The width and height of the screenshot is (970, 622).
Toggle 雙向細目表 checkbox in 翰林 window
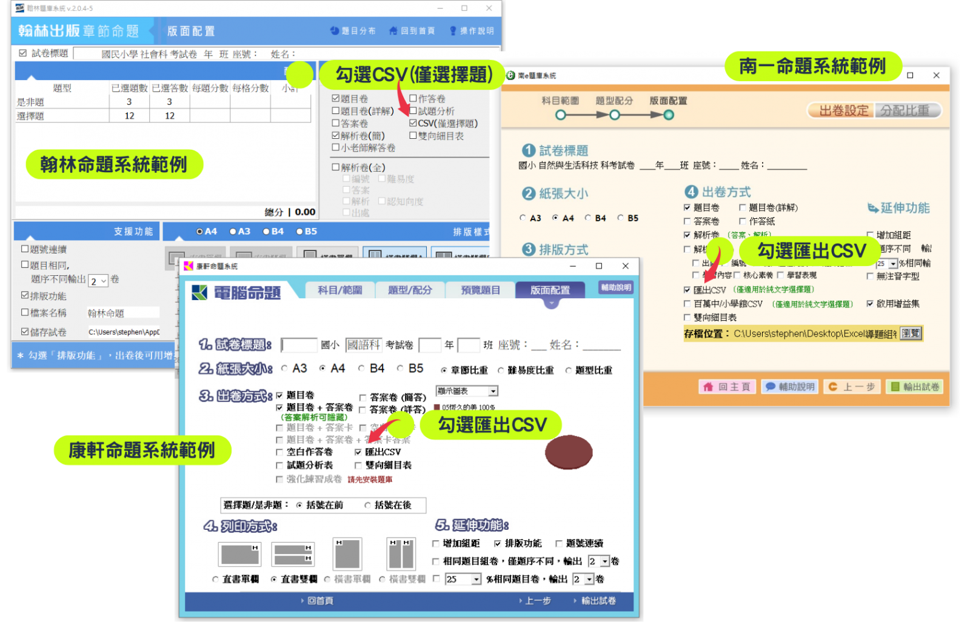[x=413, y=136]
